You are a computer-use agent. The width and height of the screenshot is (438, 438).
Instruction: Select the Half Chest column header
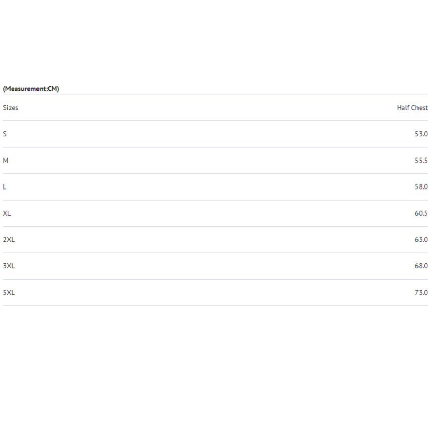(412, 108)
